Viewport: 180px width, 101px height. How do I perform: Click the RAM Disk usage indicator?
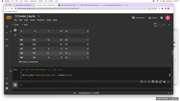click(x=157, y=25)
